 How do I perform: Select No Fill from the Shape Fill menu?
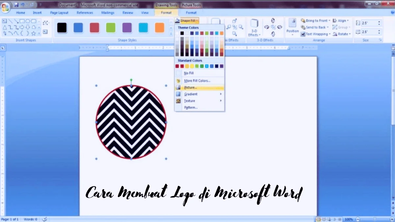point(189,73)
